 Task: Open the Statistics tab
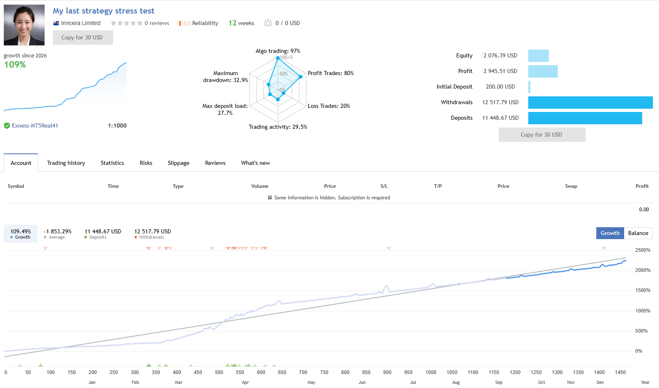click(x=112, y=163)
